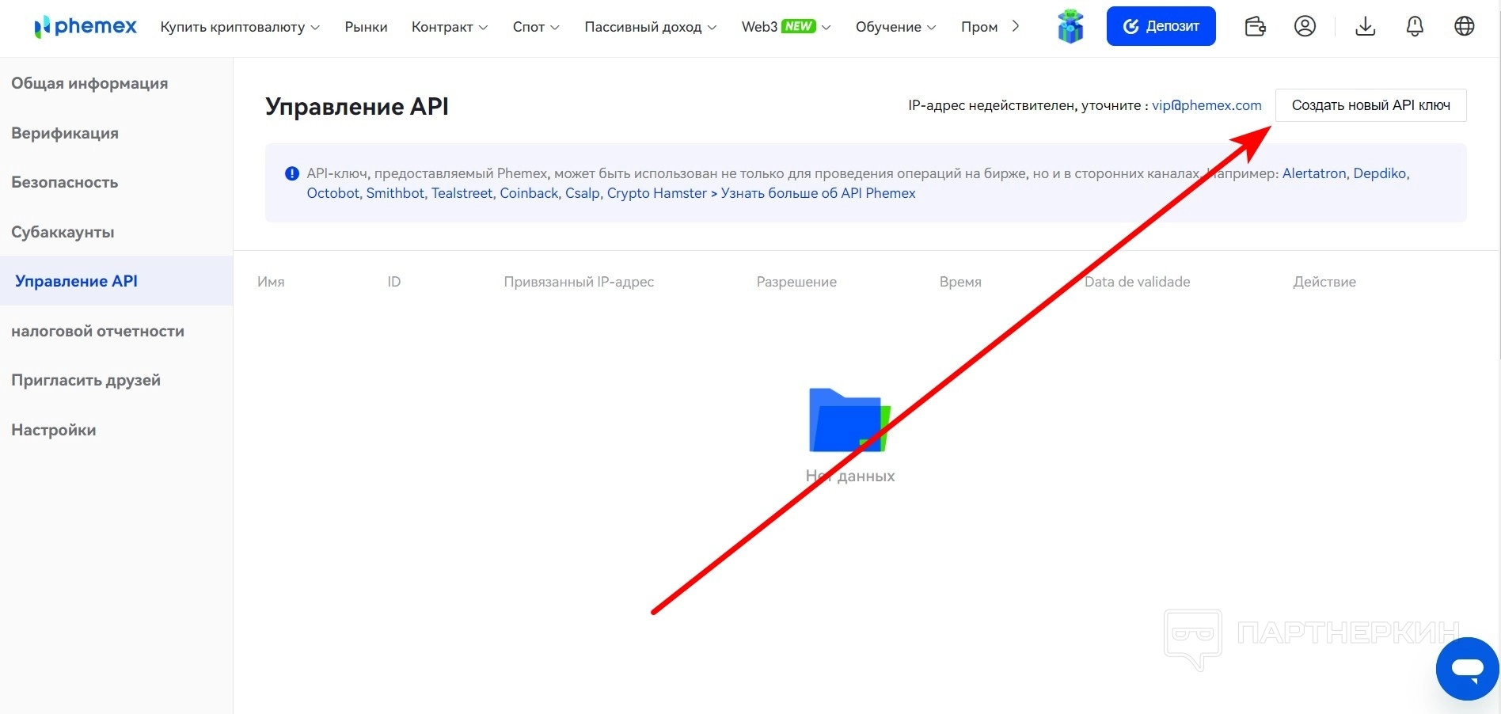Screen dimensions: 1501x714
Task: Expand the Спот dropdown
Action: click(x=536, y=27)
